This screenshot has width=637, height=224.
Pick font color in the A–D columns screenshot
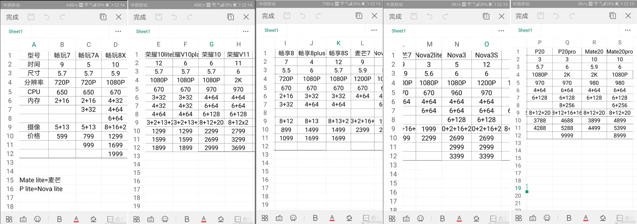[x=76, y=219]
